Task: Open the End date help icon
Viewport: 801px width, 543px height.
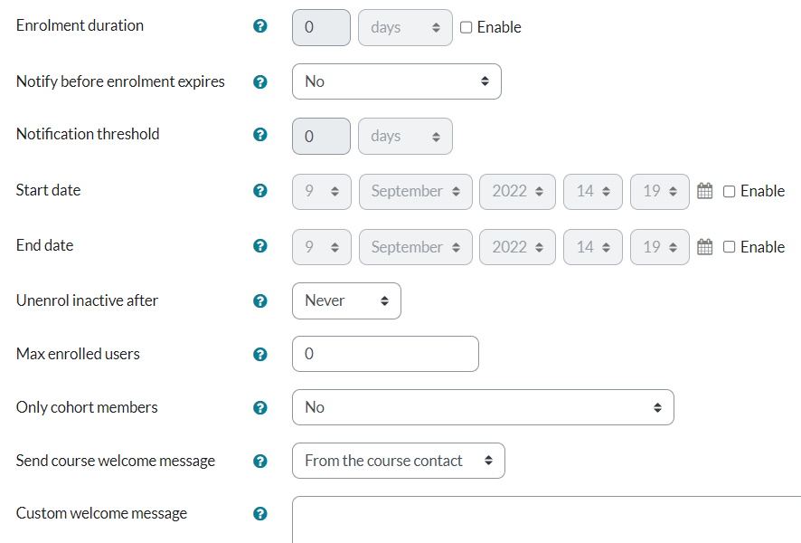Action: (260, 246)
